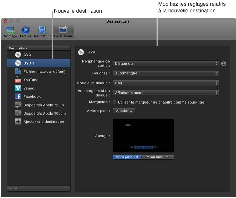
Task: Click the DVD header disc icon in settings
Action: (x=81, y=52)
